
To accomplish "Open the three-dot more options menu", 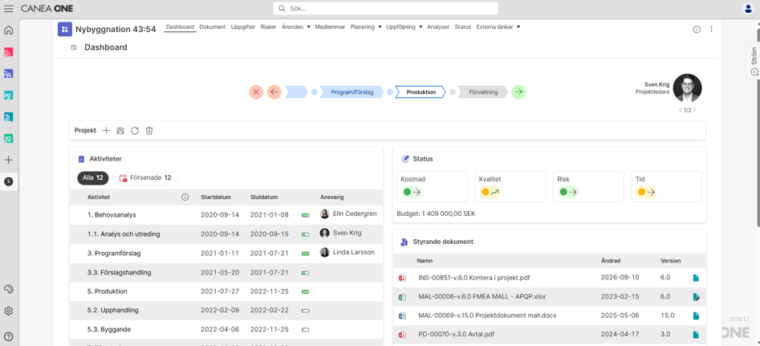I will (x=712, y=29).
